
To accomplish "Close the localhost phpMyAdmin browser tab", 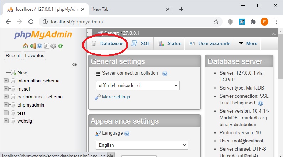I will [x=83, y=9].
